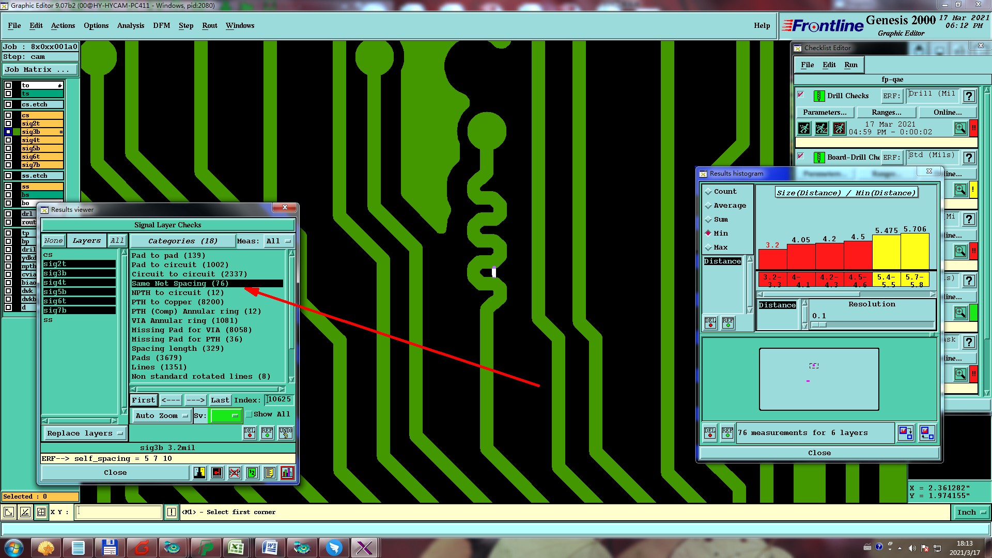Viewport: 992px width, 558px height.
Task: Click the crossed-out REF icon
Action: click(235, 473)
